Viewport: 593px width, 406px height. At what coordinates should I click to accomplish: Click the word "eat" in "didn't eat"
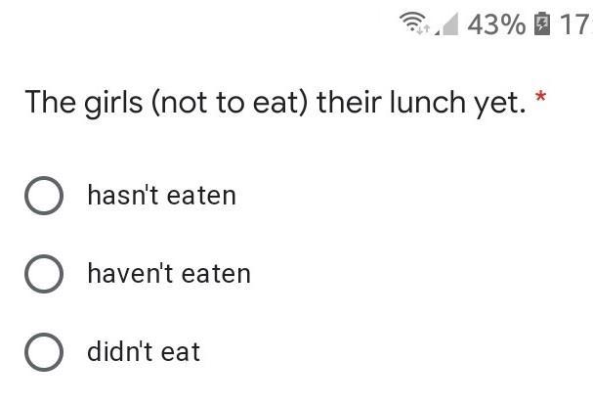tap(181, 352)
